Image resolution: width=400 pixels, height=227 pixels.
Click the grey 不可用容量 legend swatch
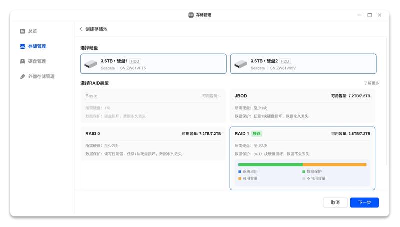tap(304, 179)
